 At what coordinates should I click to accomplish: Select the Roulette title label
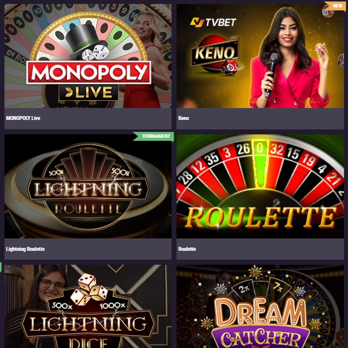tap(187, 249)
